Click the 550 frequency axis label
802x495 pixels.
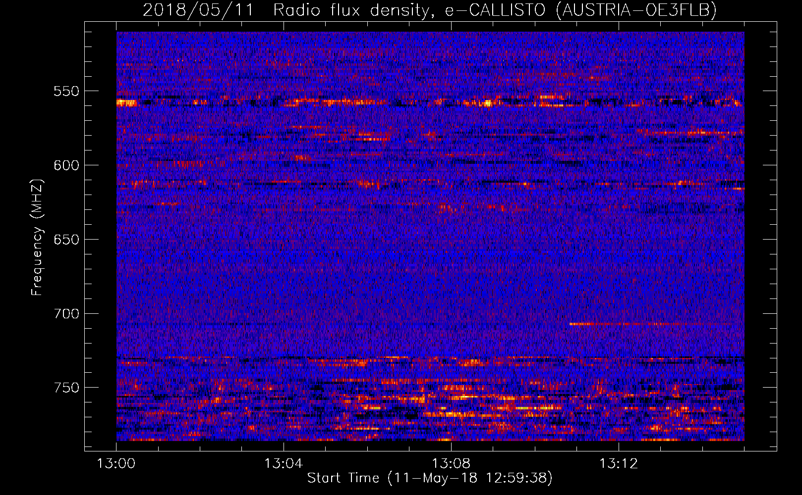(x=66, y=91)
